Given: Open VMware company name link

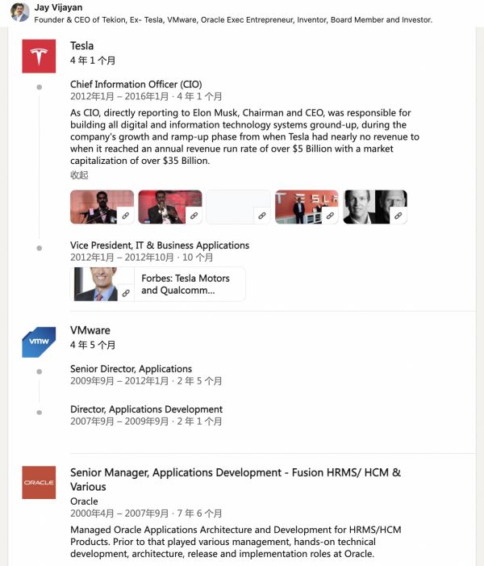Looking at the screenshot, I should 90,330.
